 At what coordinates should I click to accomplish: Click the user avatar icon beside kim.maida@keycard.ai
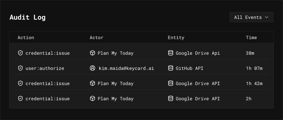(92, 68)
